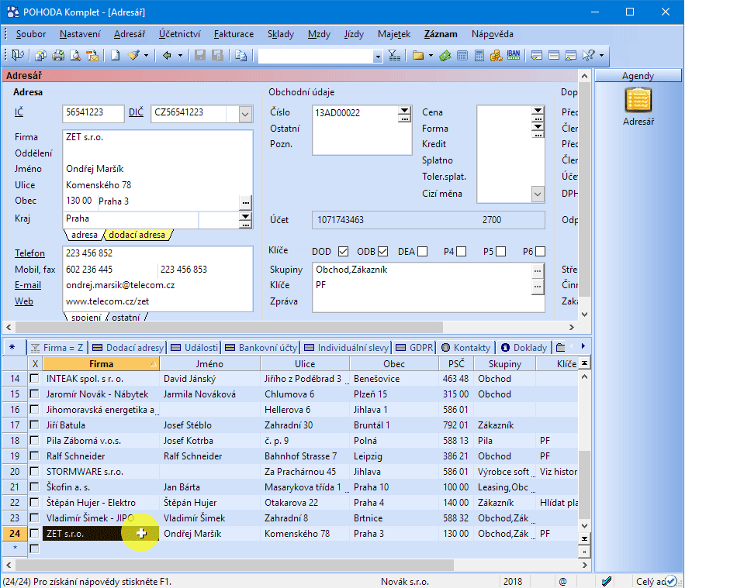Click the ellipsis button next to Obec field
The image size is (737, 588).
245,203
